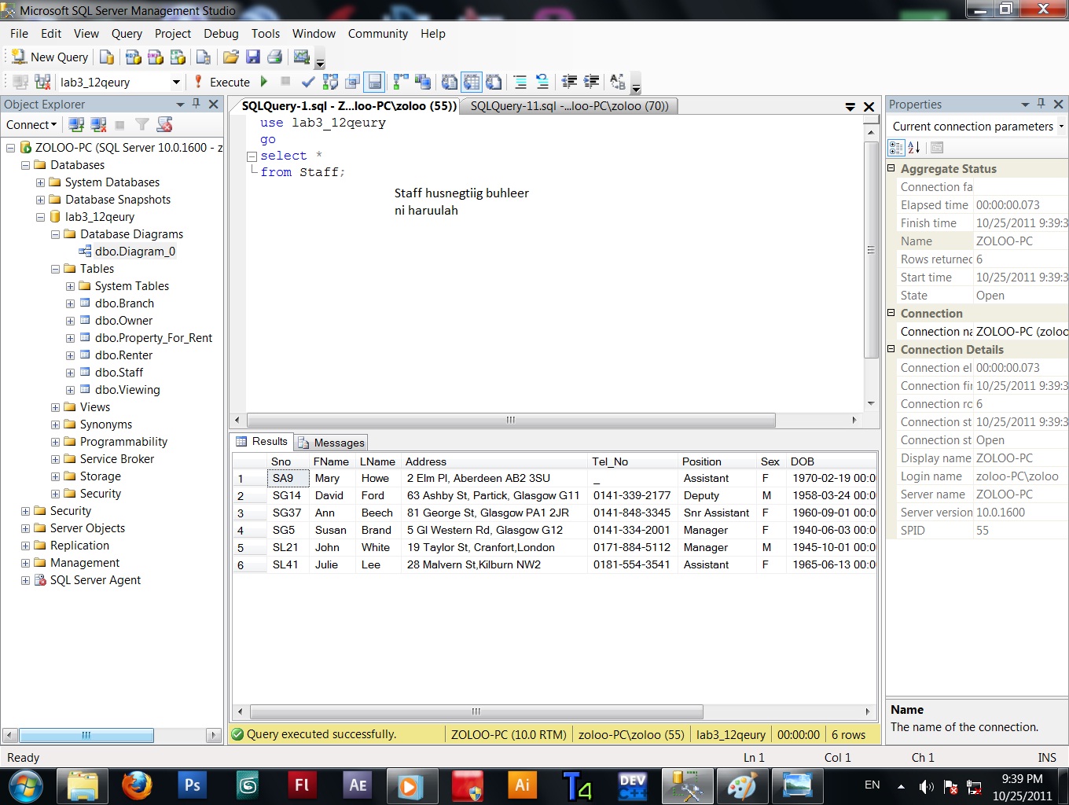Open the Tools menu
The height and width of the screenshot is (805, 1069).
point(266,34)
